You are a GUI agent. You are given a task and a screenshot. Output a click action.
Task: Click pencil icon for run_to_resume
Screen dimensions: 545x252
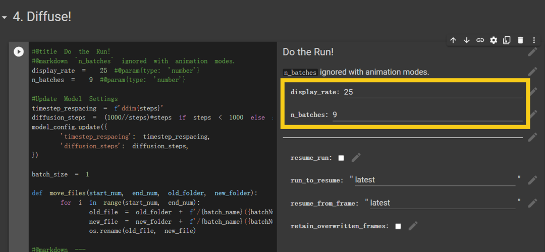coord(532,180)
